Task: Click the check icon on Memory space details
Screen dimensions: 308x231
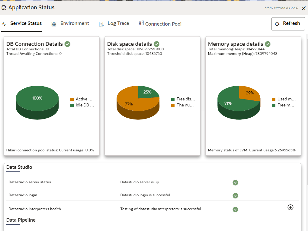Action: [268, 44]
